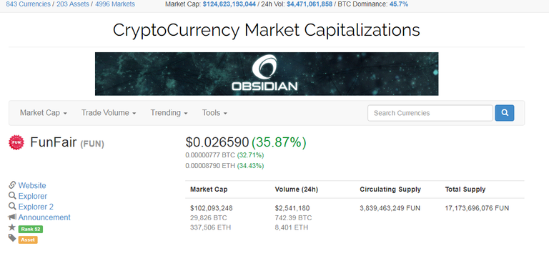Expand the Market Cap dropdown menu

click(x=44, y=113)
